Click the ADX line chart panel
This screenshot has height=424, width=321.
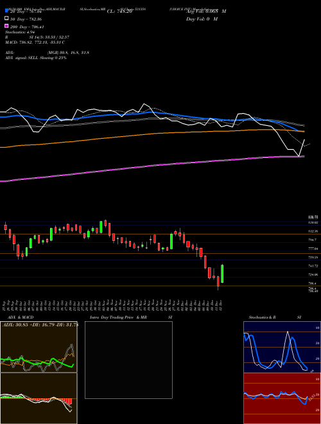tap(39, 347)
